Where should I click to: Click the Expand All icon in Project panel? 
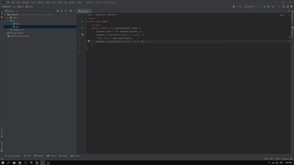pyautogui.click(x=62, y=11)
